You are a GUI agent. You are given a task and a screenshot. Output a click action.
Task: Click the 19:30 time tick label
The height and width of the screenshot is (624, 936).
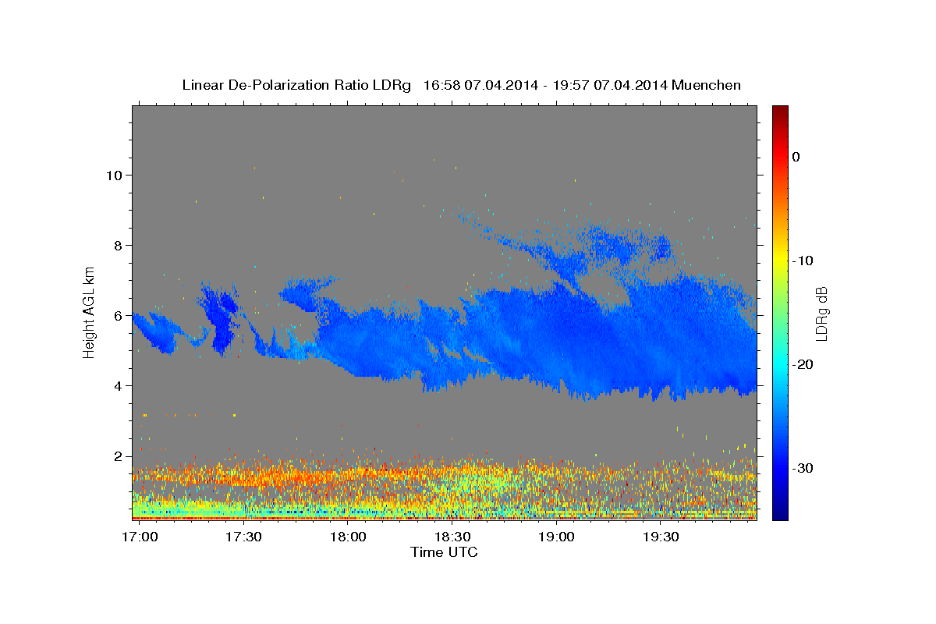coord(661,537)
